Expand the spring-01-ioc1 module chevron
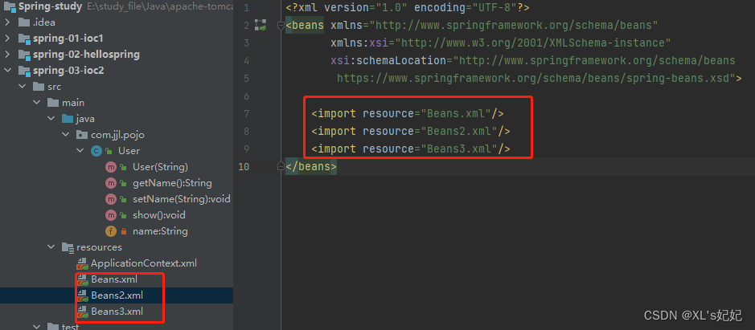755x330 pixels. point(7,38)
